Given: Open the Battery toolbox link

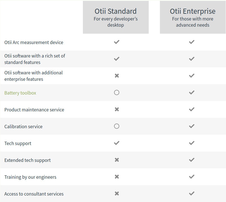Looking at the screenshot, I should [x=20, y=93].
